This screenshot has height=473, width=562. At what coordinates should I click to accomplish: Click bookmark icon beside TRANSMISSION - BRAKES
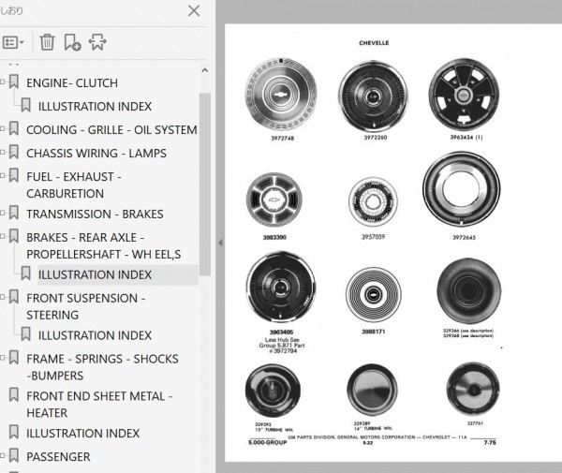coord(14,213)
